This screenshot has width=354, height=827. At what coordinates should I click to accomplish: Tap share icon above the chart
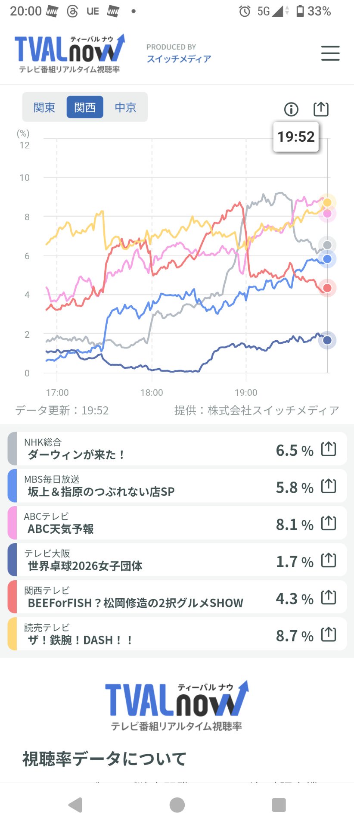pyautogui.click(x=320, y=109)
